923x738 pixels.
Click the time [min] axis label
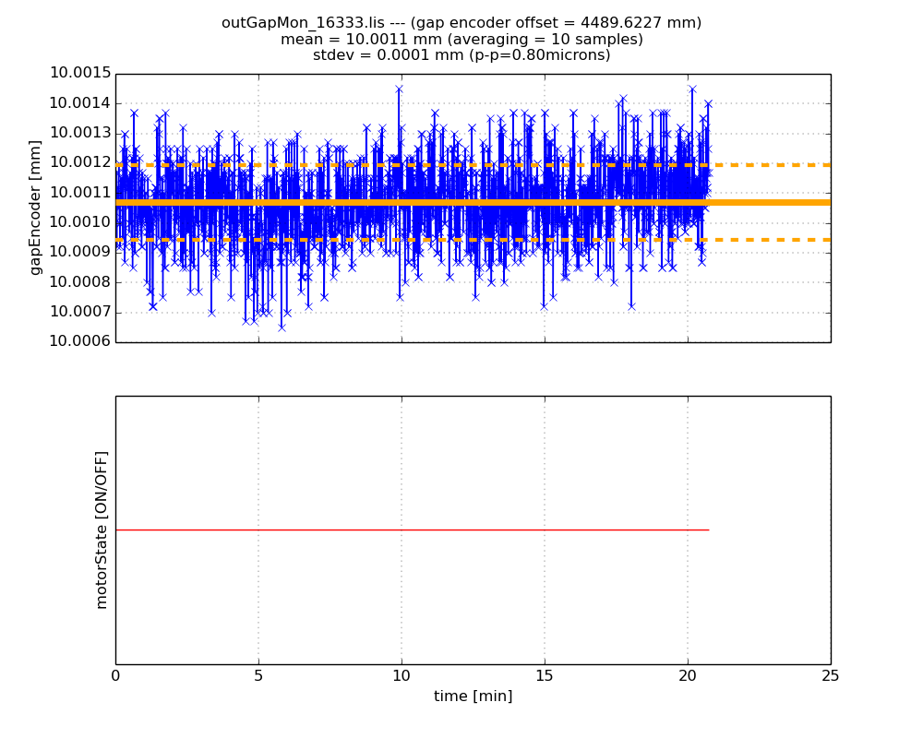tap(473, 696)
